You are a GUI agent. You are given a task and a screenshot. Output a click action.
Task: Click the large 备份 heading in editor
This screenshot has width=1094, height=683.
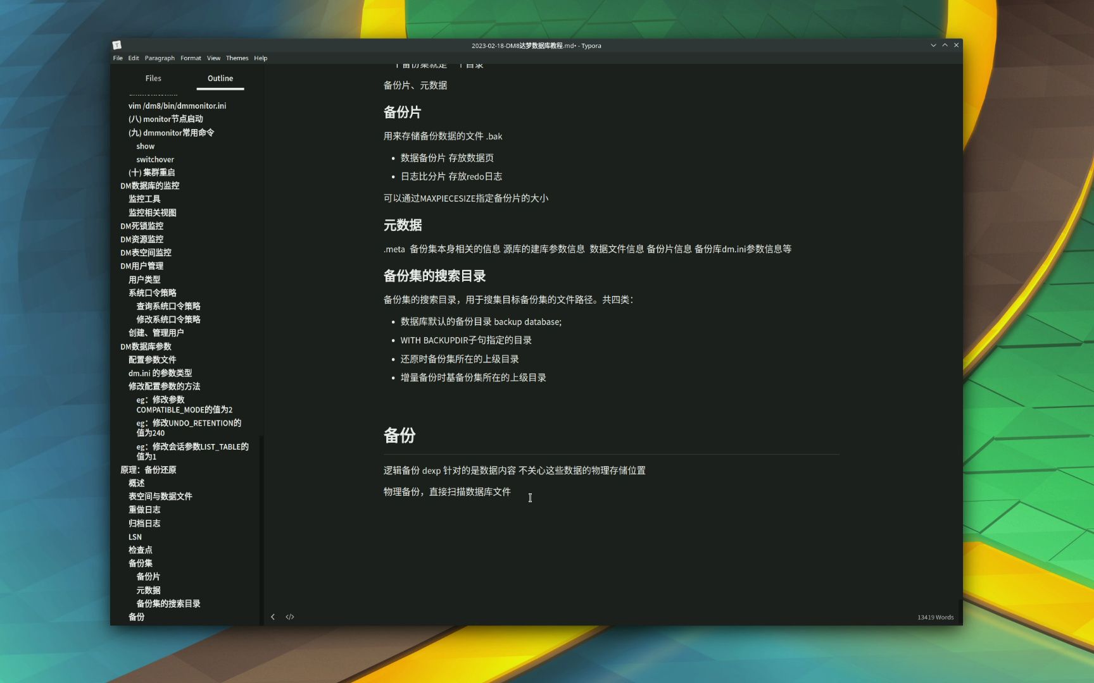click(x=399, y=435)
